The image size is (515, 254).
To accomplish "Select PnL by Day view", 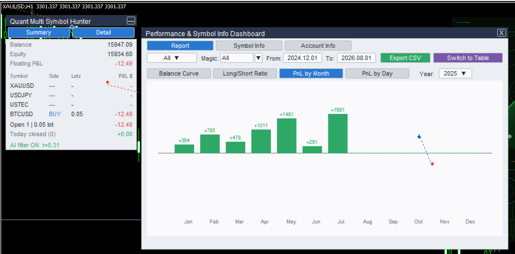I will click(x=377, y=73).
